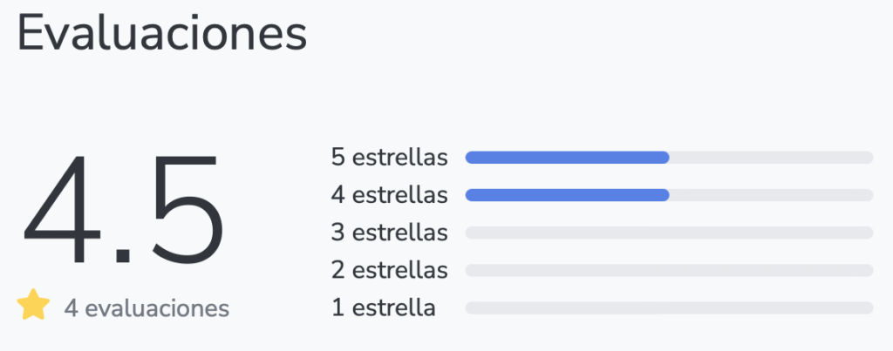Click gray unfilled part of 4 estrellas bar
893x351 pixels.
click(x=771, y=195)
